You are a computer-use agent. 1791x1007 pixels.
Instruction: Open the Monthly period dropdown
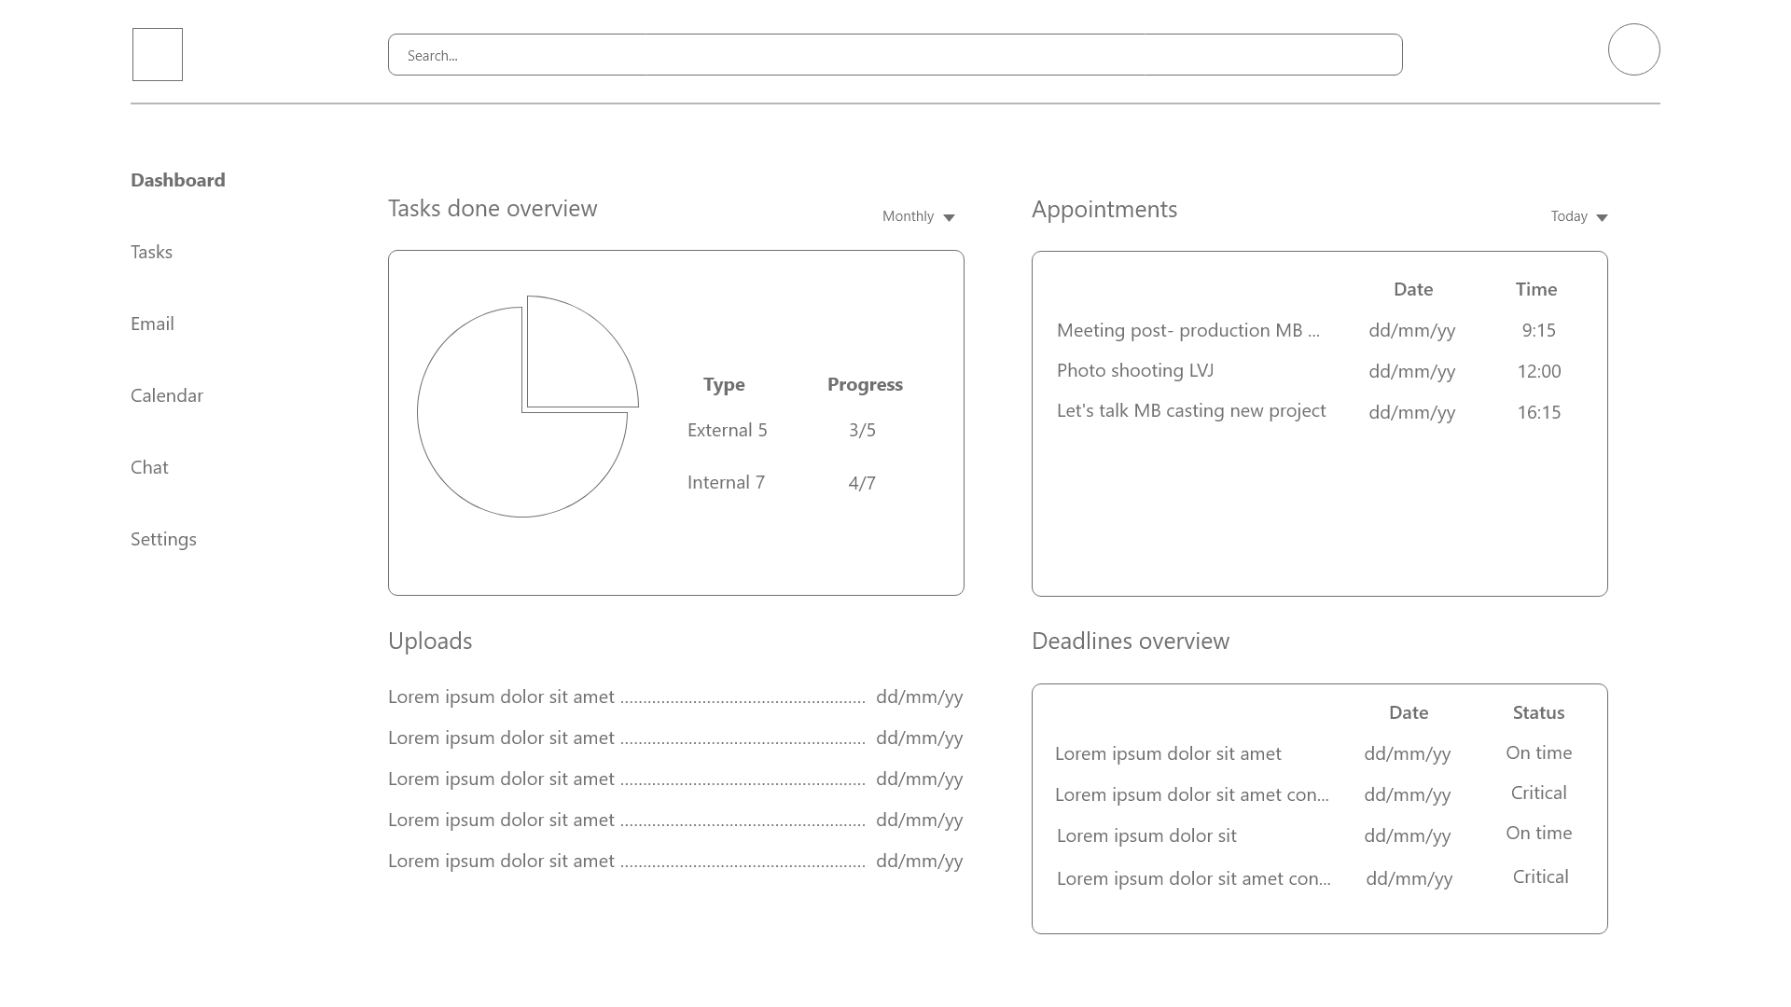(x=919, y=216)
